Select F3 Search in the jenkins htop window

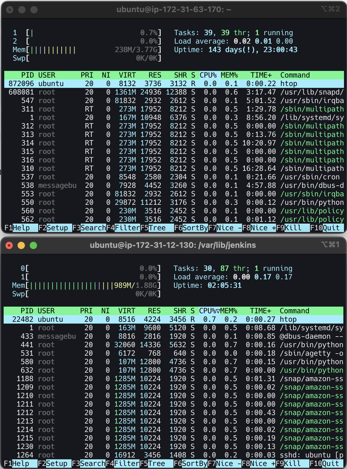89,464
